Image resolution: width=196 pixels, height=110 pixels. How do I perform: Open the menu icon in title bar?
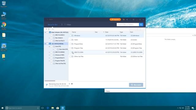click(134, 20)
